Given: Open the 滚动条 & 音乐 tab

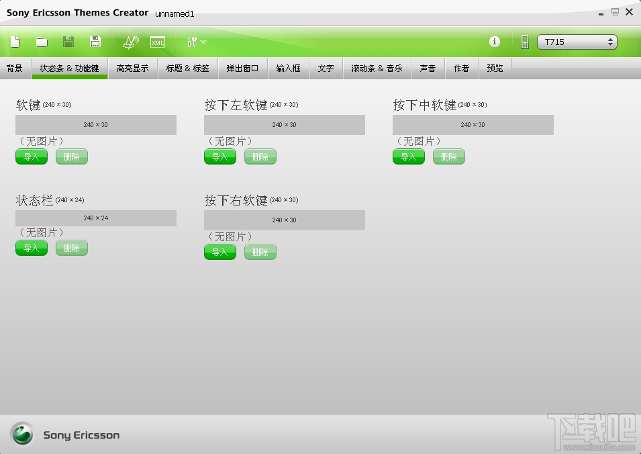Looking at the screenshot, I should pos(377,69).
